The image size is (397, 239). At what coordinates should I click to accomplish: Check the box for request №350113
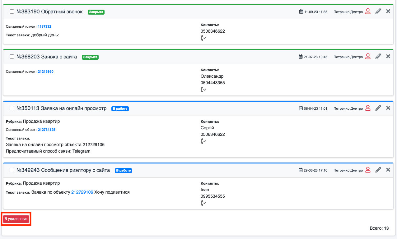pyautogui.click(x=12, y=108)
